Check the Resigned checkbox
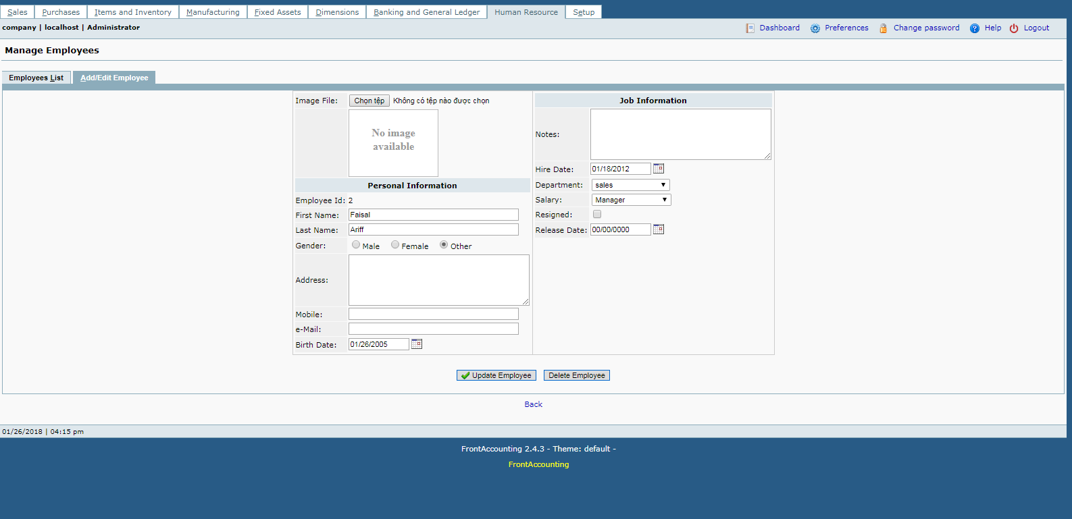Screen dimensions: 1072x519 (597, 215)
